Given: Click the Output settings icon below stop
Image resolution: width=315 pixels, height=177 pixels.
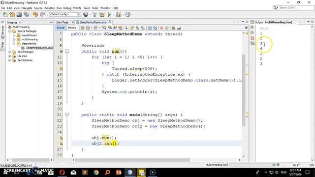Looking at the screenshot, I should [252, 43].
